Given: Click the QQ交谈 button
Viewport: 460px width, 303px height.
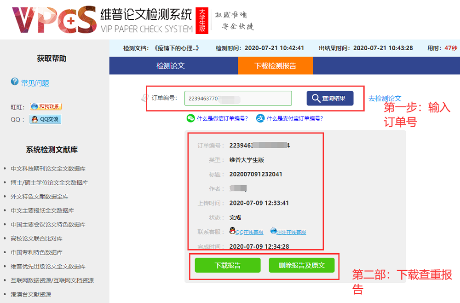Looking at the screenshot, I should (45, 119).
